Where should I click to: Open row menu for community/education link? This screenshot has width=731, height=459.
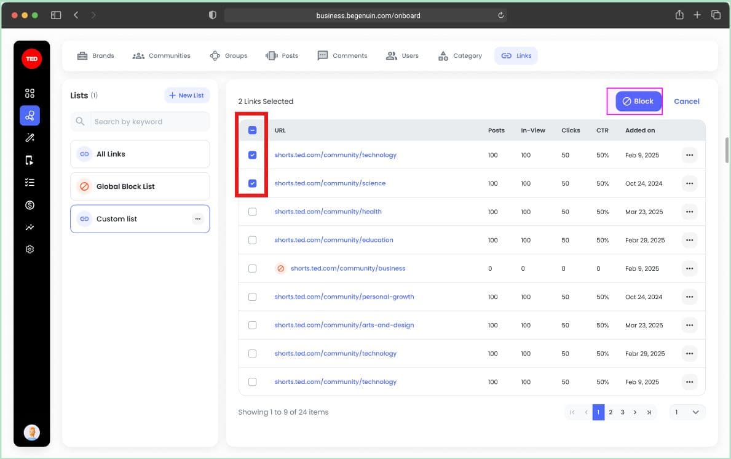690,240
